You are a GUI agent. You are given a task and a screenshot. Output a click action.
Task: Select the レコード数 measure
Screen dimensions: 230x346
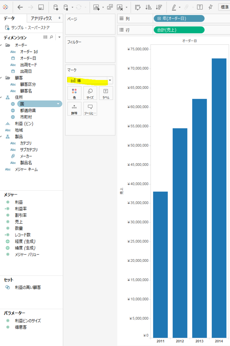tap(23, 235)
